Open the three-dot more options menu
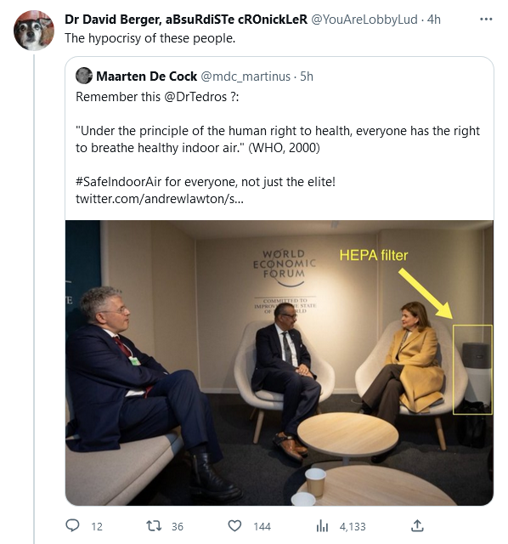Screen dimensions: 508x544 [x=486, y=19]
